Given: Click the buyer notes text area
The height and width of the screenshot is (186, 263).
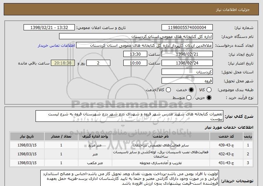Looking at the screenshot, I should pyautogui.click(x=129, y=178).
